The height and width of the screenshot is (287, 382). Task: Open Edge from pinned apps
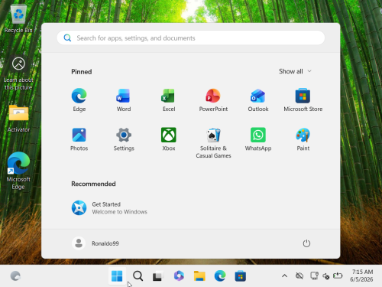(79, 100)
